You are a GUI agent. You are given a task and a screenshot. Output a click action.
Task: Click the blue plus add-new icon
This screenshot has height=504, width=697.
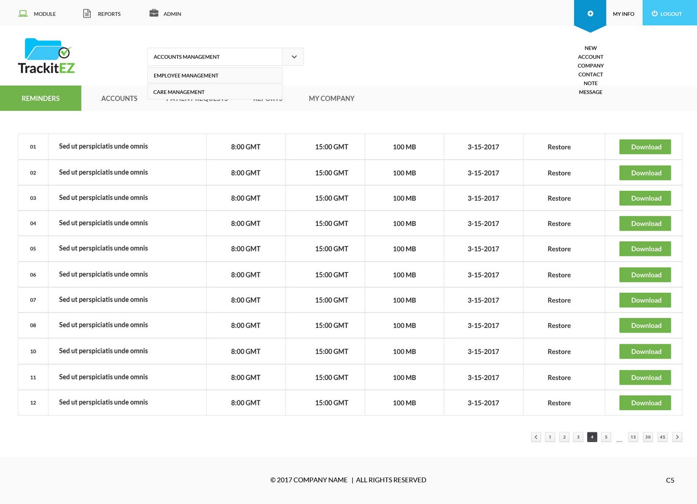pyautogui.click(x=590, y=14)
